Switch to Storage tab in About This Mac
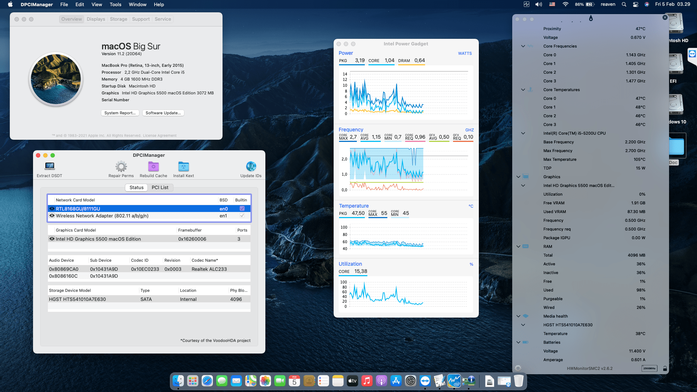 (x=119, y=19)
